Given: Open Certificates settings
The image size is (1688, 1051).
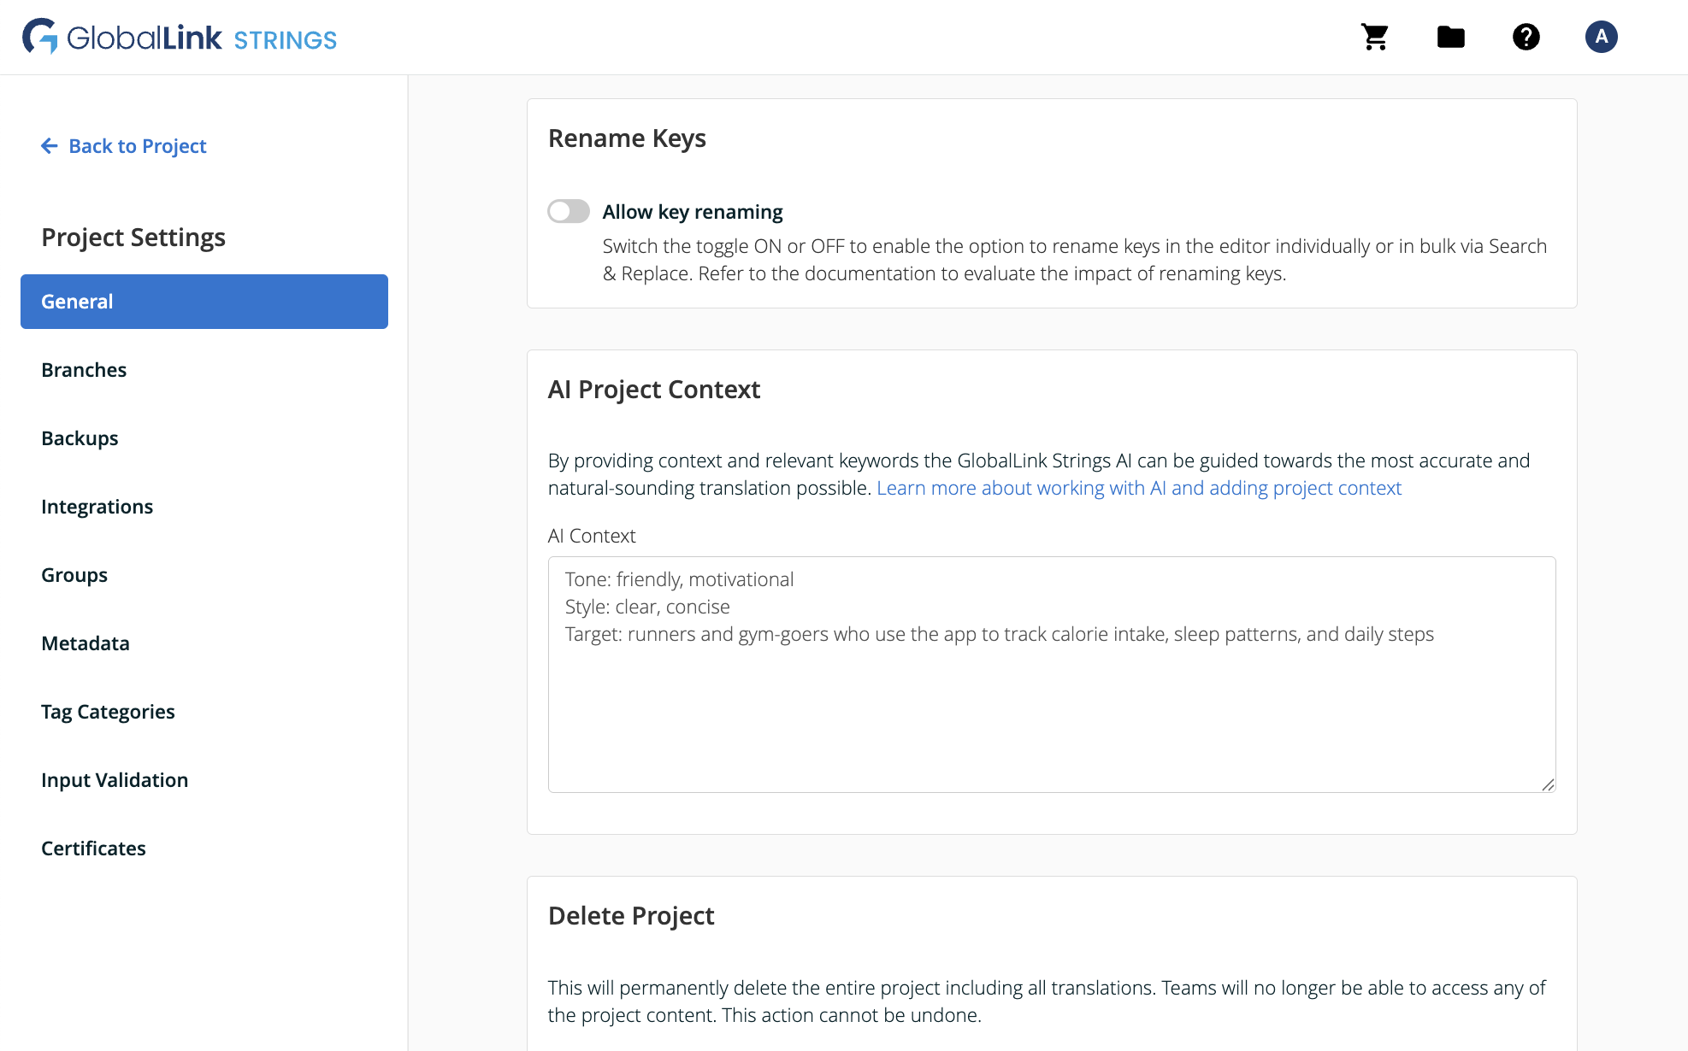Looking at the screenshot, I should (x=93, y=848).
